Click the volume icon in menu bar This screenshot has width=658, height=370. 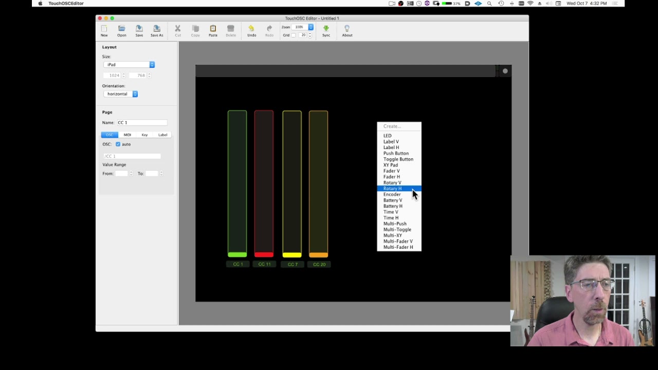coord(549,3)
